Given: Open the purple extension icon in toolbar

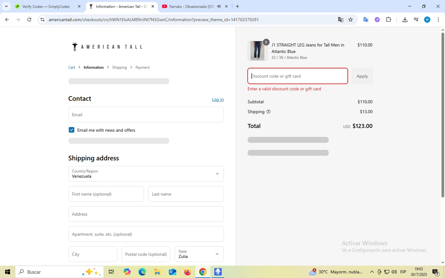Looking at the screenshot, I should [x=377, y=20].
